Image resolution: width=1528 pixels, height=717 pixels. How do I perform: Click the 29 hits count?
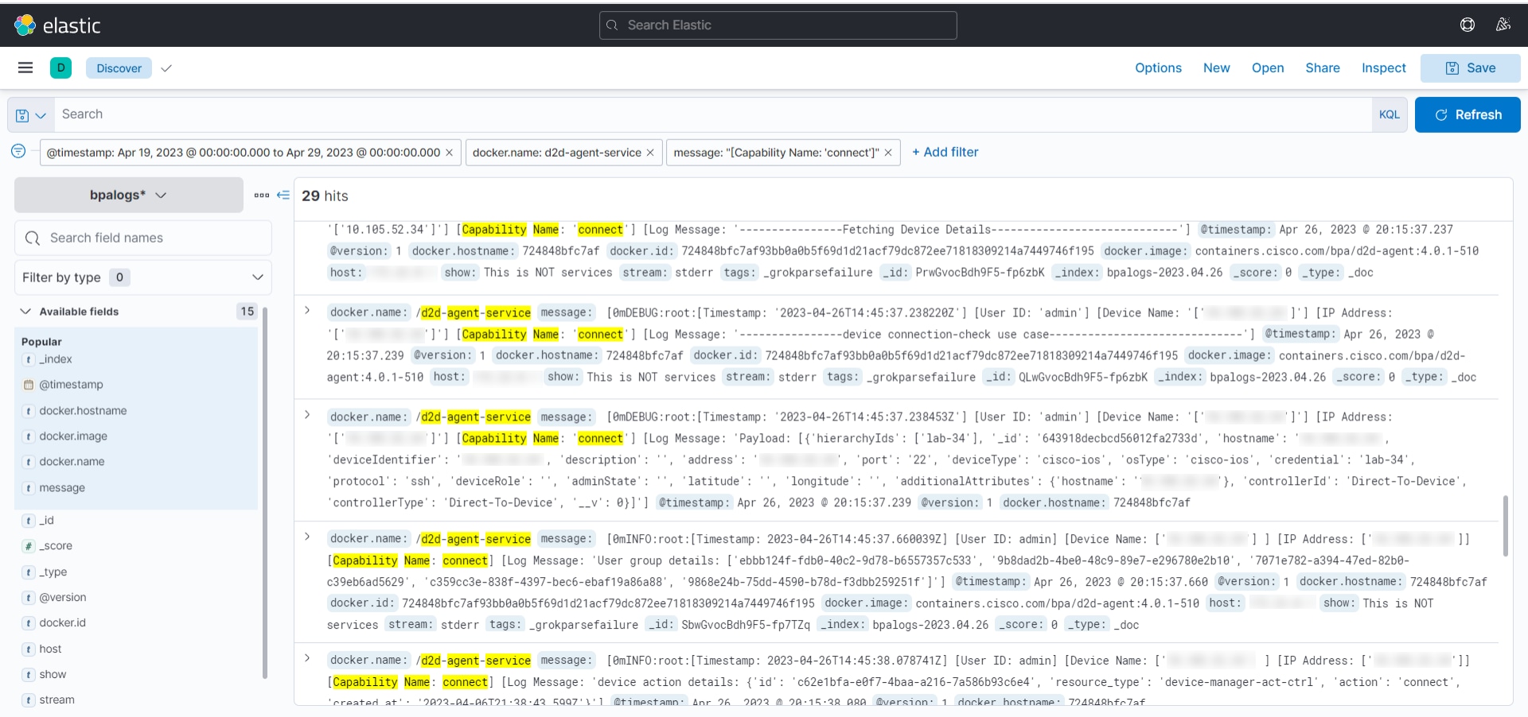pos(325,196)
